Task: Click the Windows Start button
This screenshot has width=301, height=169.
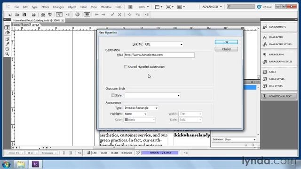Action: click(6, 164)
